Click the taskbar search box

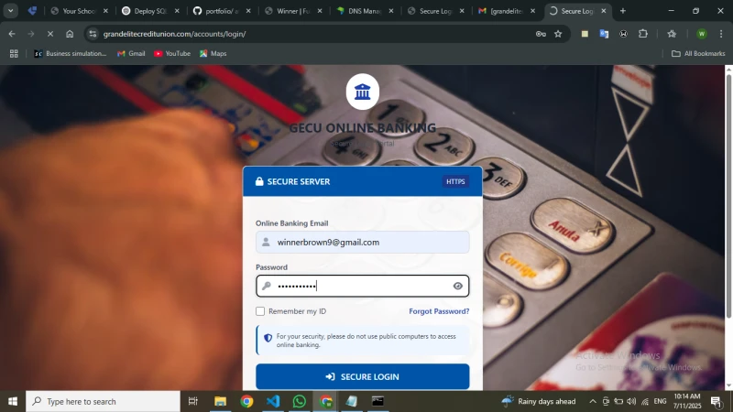(103, 401)
